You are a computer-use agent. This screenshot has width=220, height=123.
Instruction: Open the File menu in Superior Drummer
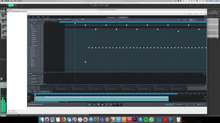pos(29,17)
